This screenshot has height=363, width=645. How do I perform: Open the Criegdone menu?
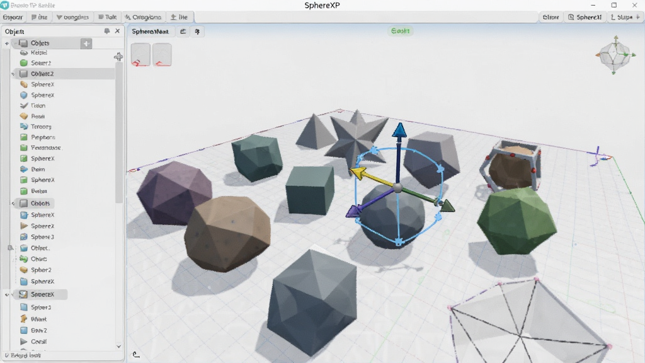pos(143,17)
